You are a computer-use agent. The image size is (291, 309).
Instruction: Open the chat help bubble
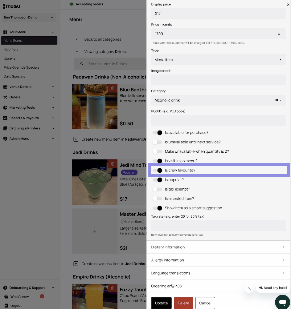[x=282, y=302]
